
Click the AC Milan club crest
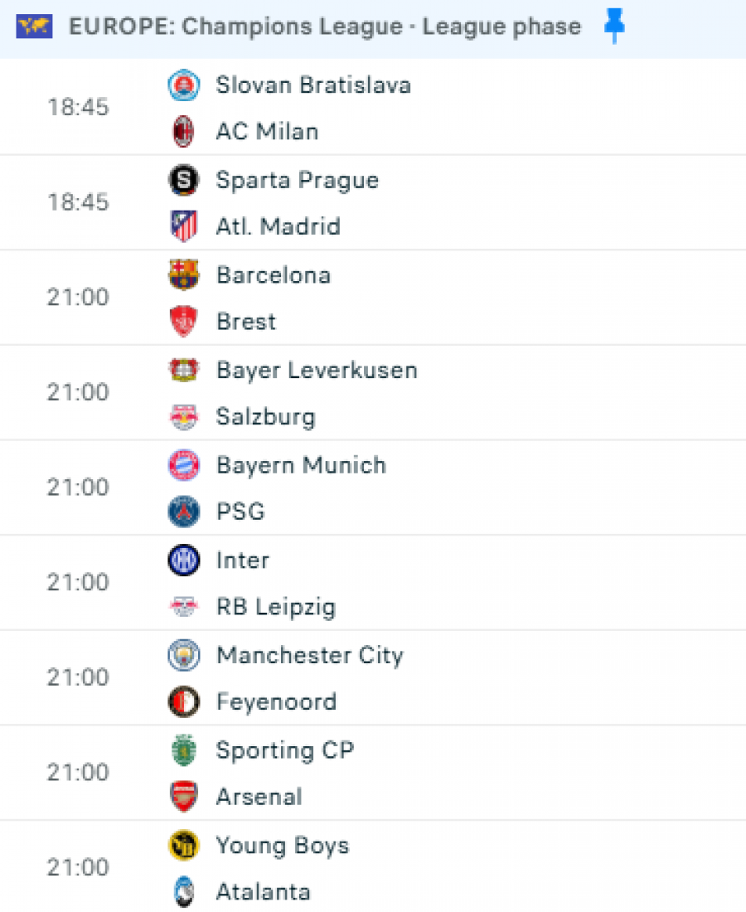click(183, 132)
